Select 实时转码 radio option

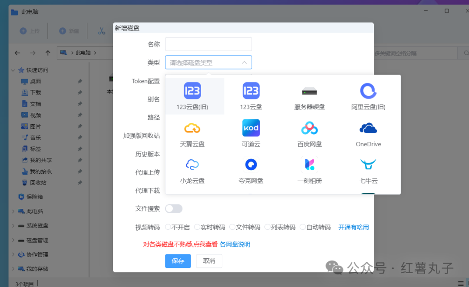coord(210,227)
